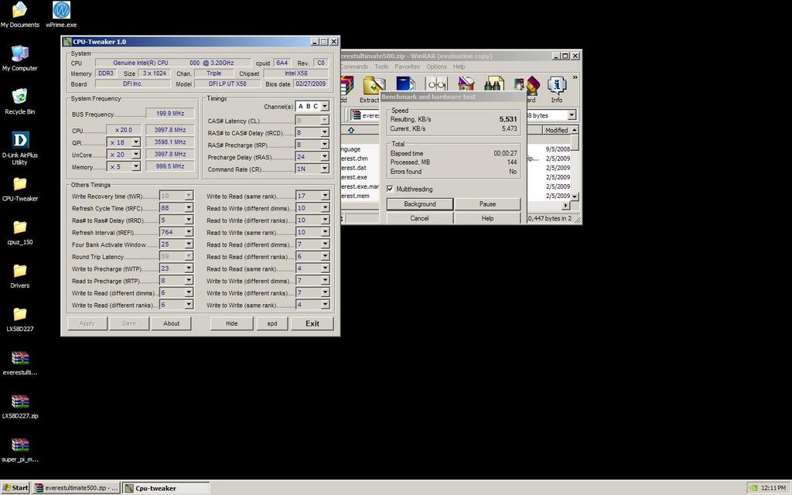Click the spd button in CPU-Tweaker
This screenshot has height=495, width=792.
(272, 323)
